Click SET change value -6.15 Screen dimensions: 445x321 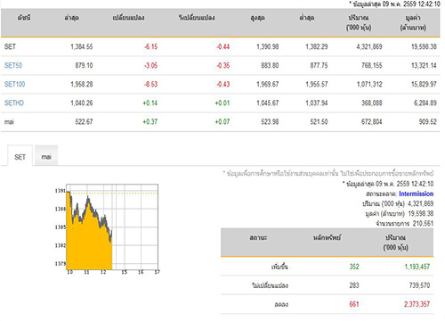(x=150, y=46)
